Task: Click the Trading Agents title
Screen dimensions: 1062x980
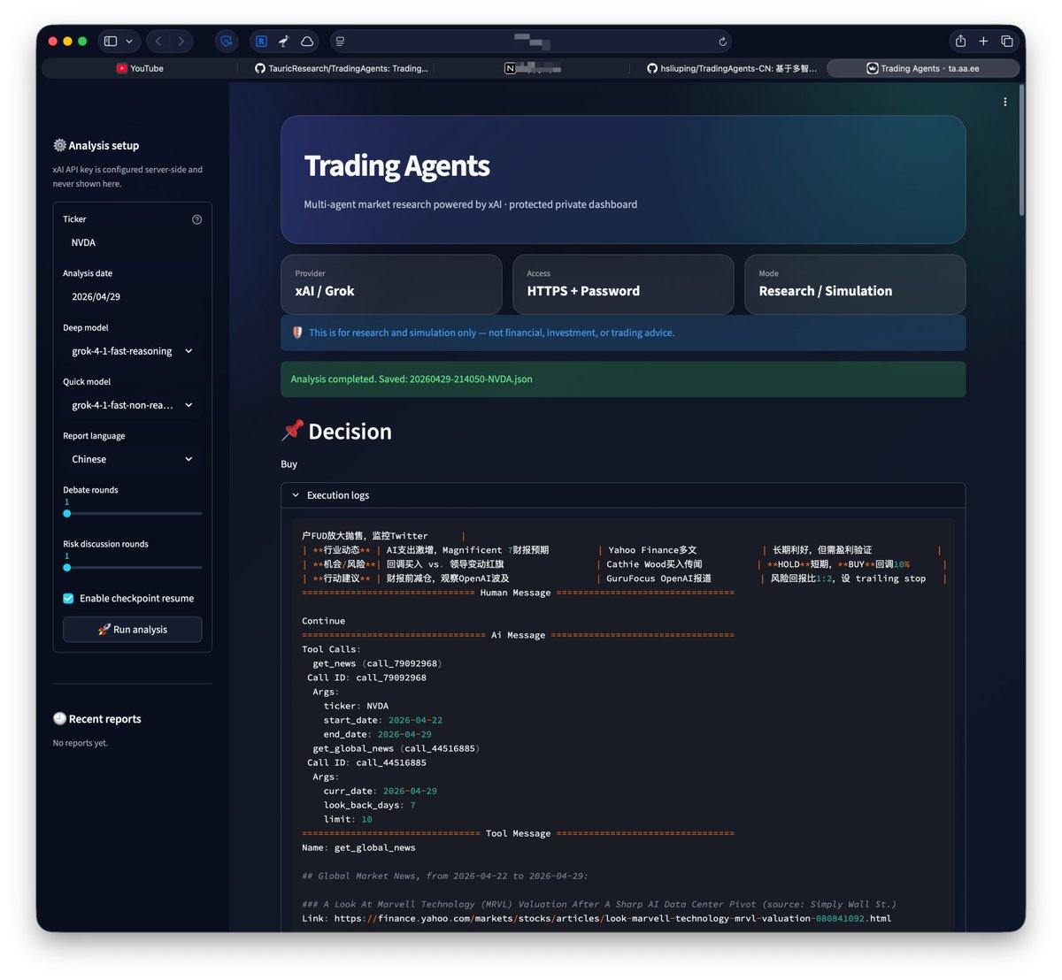Action: click(x=396, y=165)
